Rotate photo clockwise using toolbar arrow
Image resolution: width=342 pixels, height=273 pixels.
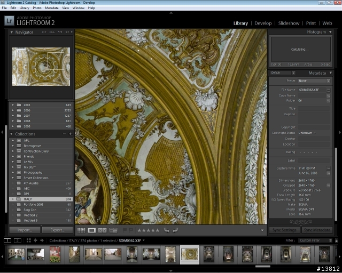[175, 230]
